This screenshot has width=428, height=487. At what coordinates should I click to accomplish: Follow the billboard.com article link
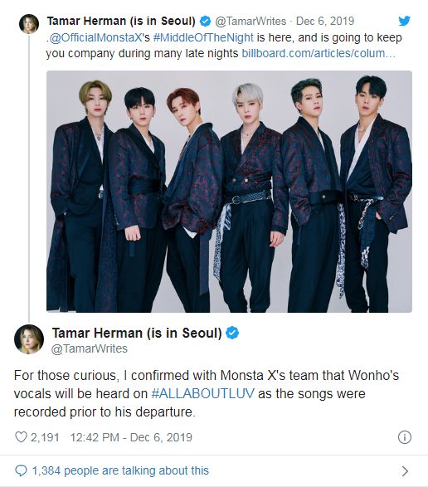pyautogui.click(x=319, y=53)
